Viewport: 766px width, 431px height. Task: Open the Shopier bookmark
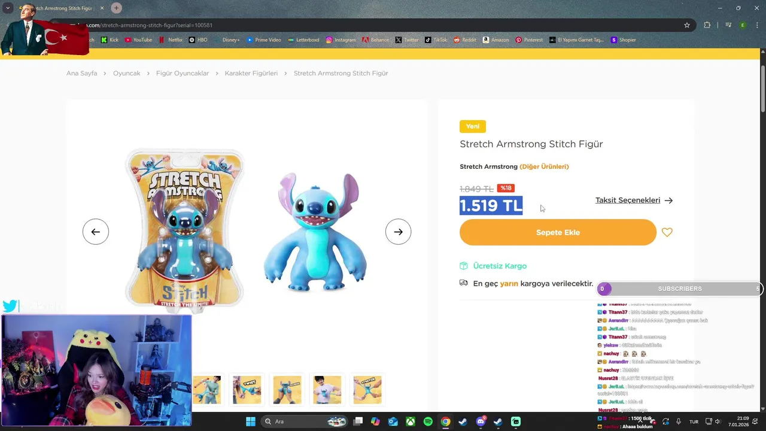coord(623,40)
